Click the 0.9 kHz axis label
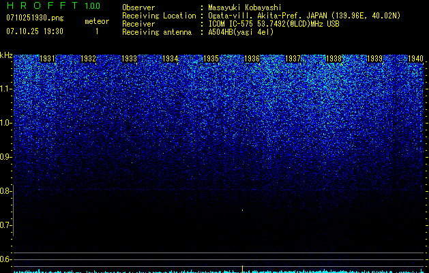 click(x=6, y=157)
